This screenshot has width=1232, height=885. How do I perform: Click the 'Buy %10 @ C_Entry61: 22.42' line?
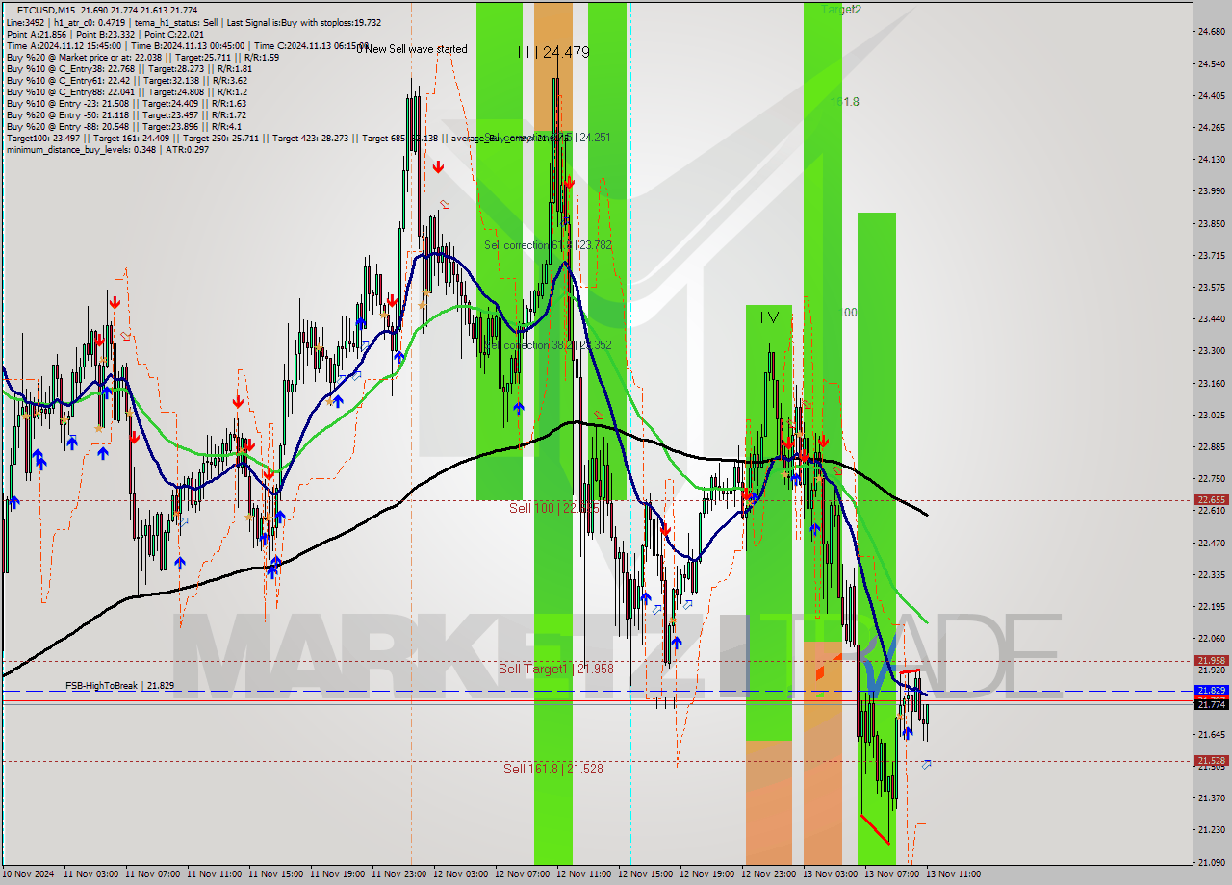pos(129,80)
